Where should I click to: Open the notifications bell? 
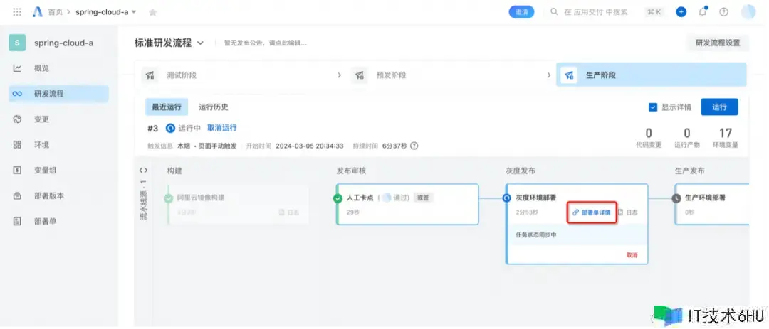pyautogui.click(x=703, y=12)
